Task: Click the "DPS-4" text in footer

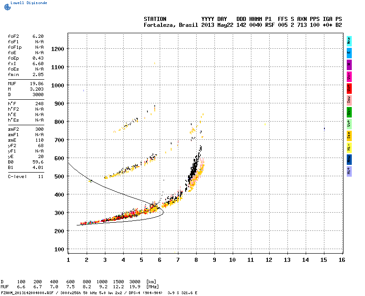Action: tap(135, 293)
